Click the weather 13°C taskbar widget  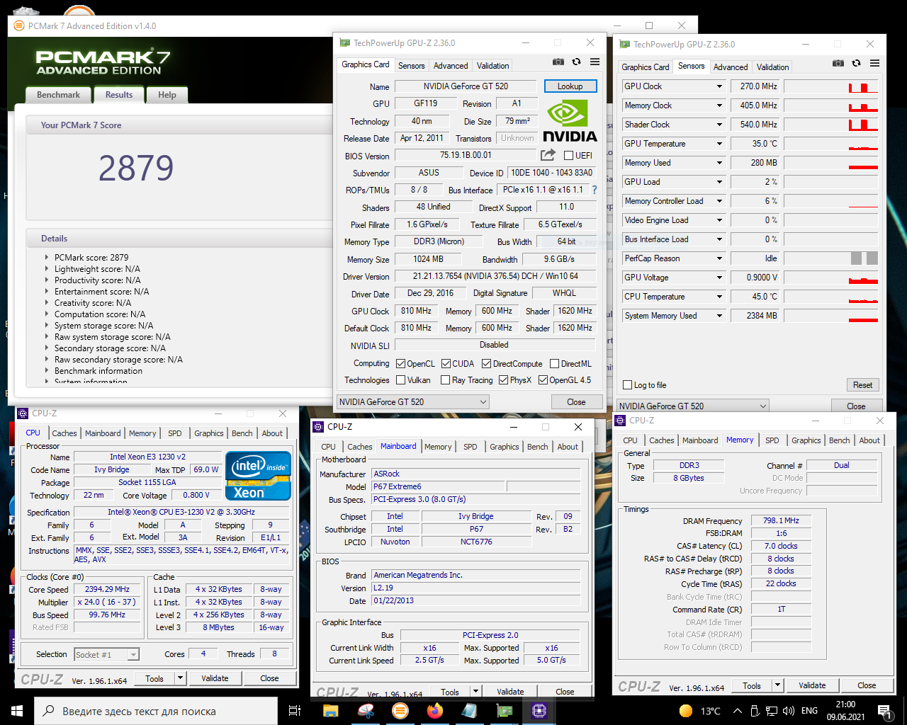tap(700, 711)
